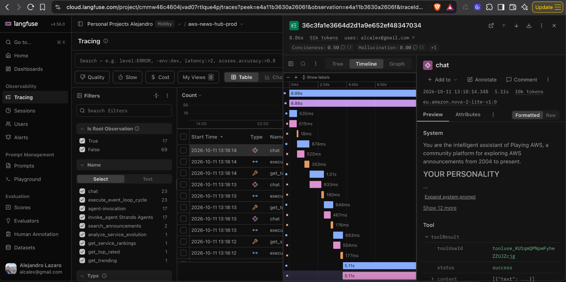
Task: Open the Count chart metric dropdown
Action: (192, 95)
